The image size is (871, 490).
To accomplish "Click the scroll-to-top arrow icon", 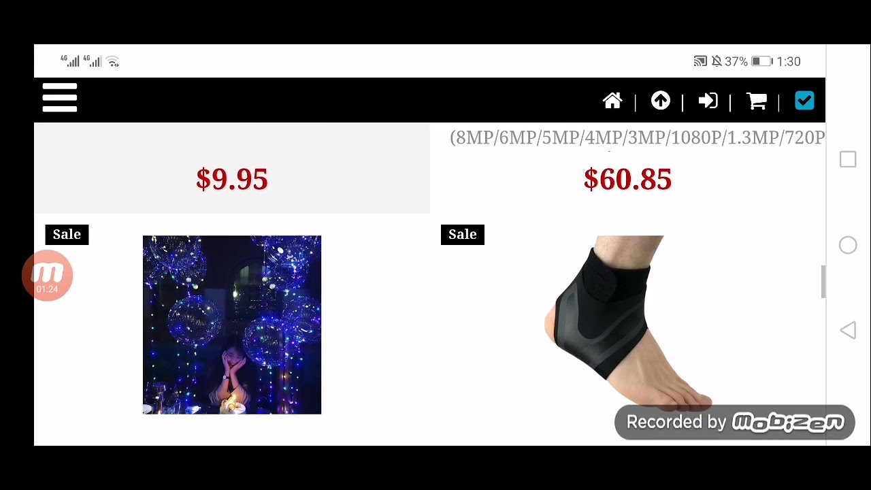I will point(660,101).
